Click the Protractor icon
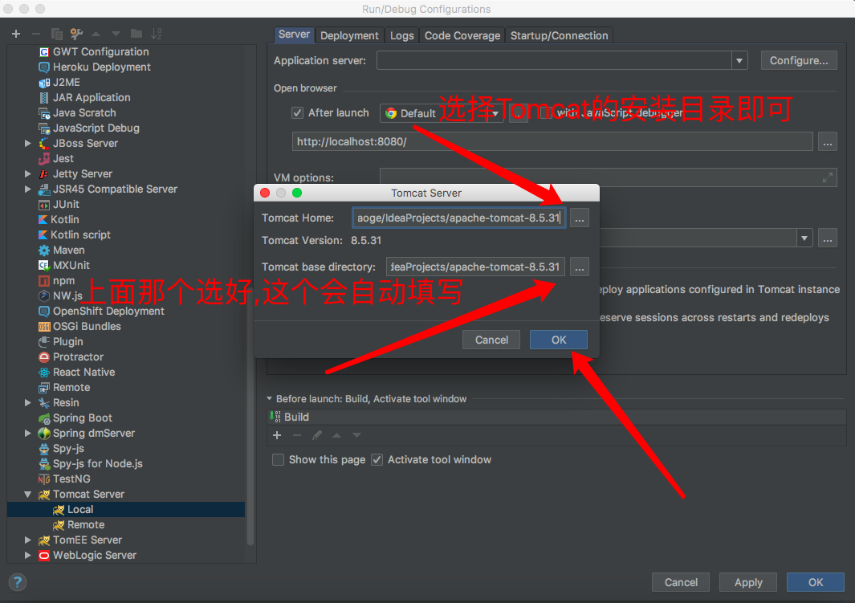The height and width of the screenshot is (603, 855). (x=44, y=357)
